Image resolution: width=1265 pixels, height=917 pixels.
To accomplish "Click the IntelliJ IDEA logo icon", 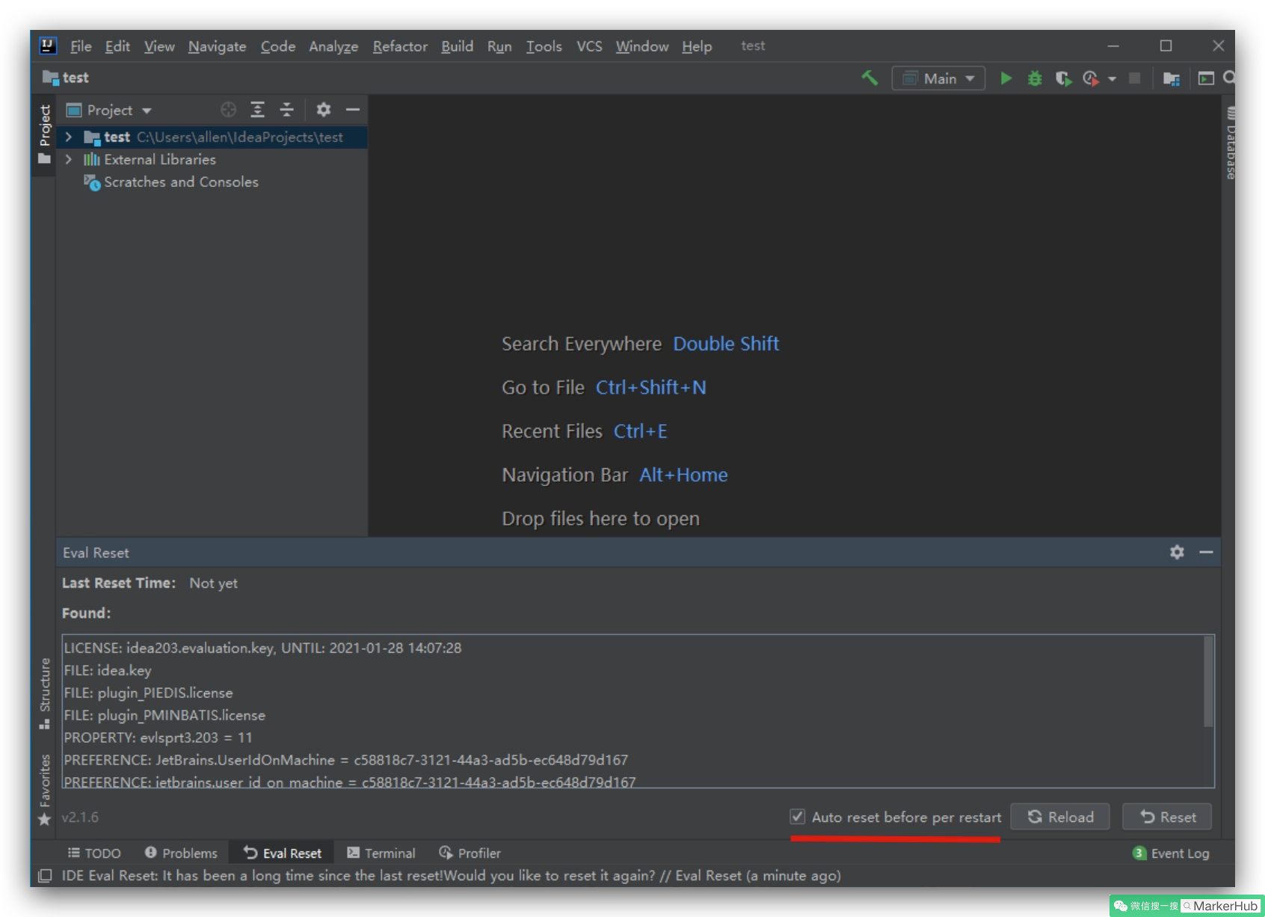I will pos(48,46).
